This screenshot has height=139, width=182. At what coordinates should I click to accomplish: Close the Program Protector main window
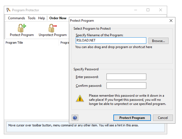tap(161, 10)
